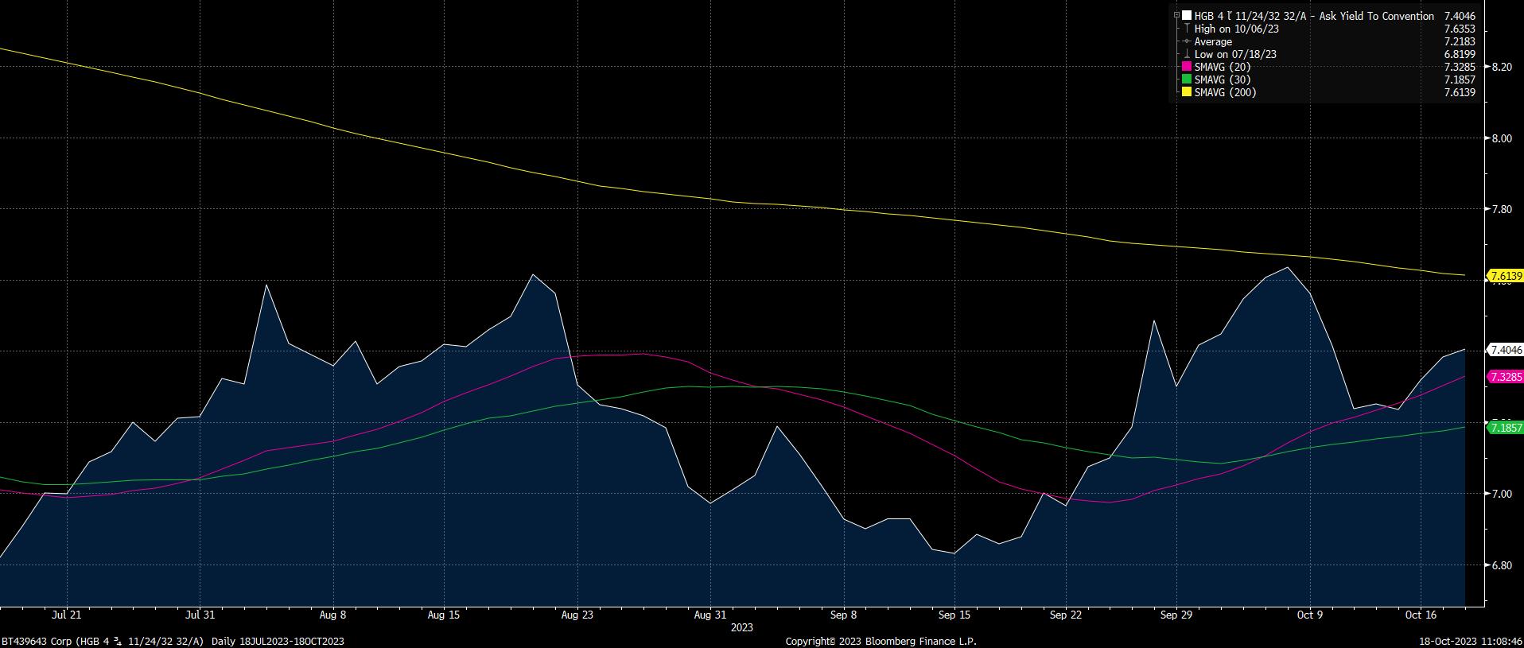The width and height of the screenshot is (1524, 648).
Task: Click 'Daily 18JUL2023-18OCT2023' range text
Action: pos(277,641)
